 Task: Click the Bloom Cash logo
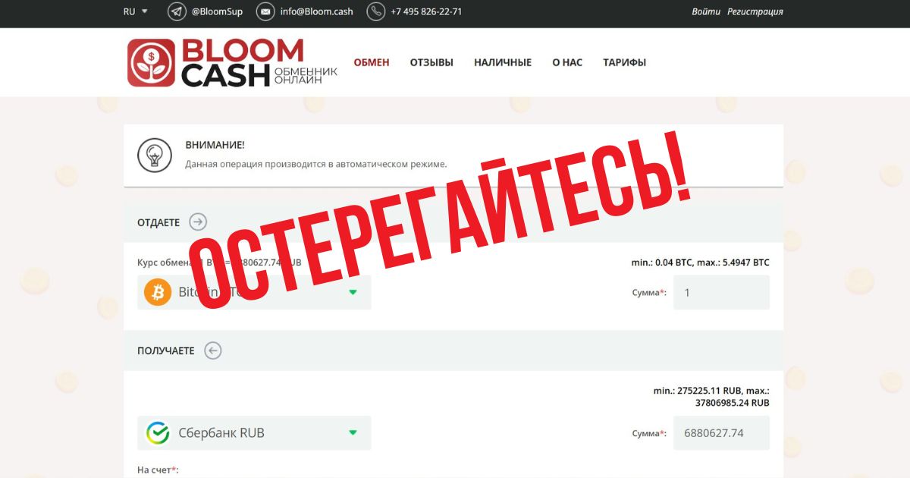(232, 63)
